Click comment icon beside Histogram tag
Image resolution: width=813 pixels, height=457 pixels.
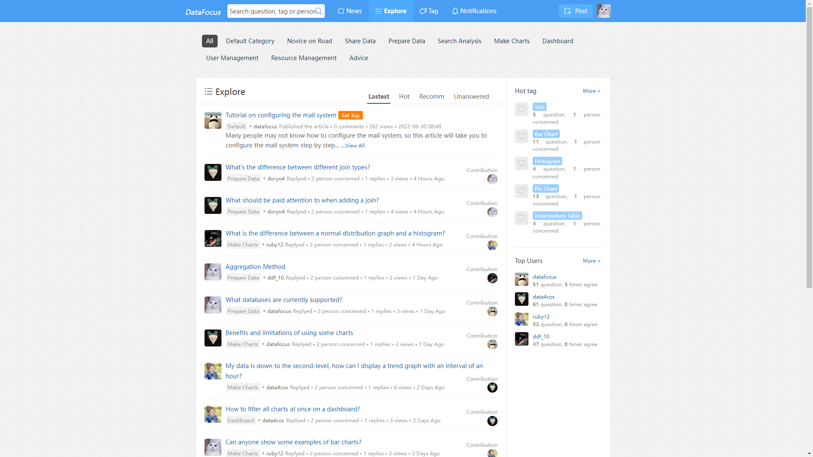click(522, 163)
